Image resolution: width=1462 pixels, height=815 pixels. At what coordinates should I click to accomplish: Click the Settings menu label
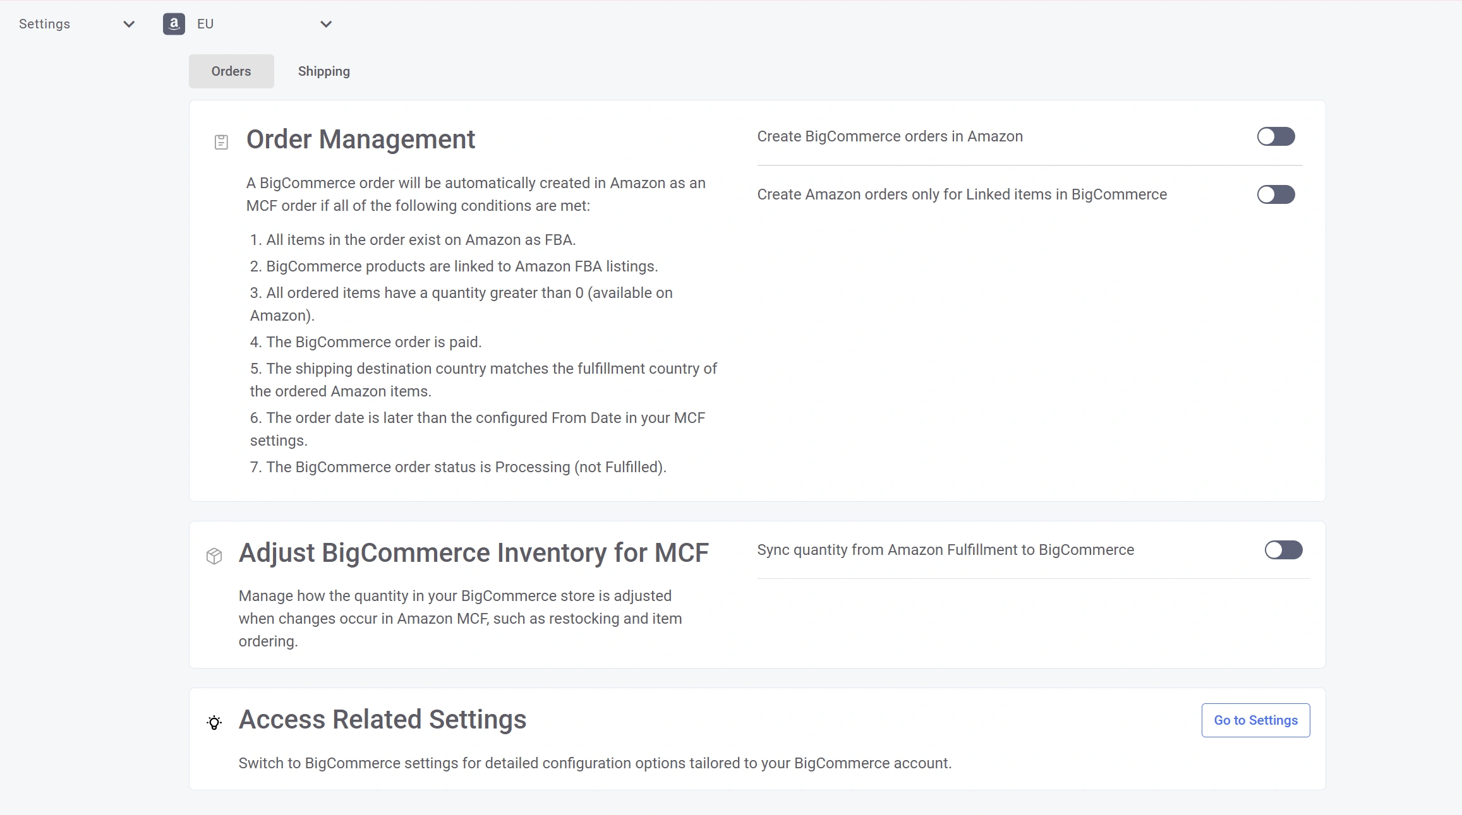(44, 24)
